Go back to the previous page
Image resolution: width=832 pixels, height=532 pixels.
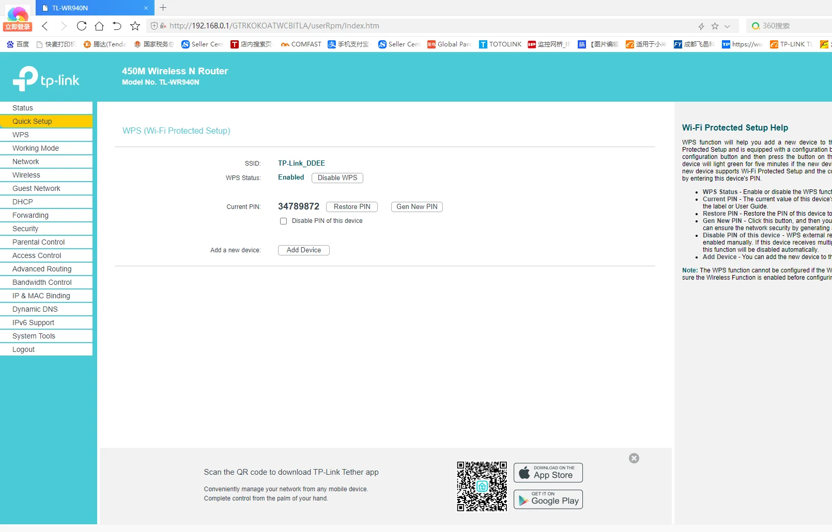pos(45,26)
